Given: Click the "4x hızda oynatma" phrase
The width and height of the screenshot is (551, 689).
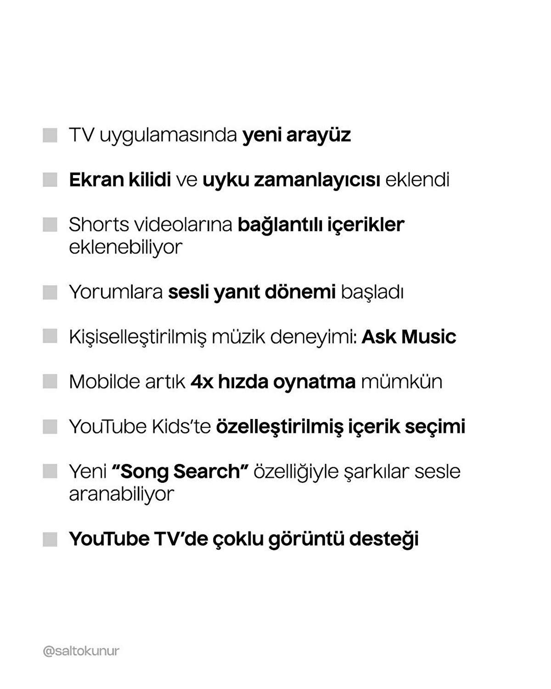Looking at the screenshot, I should click(x=273, y=382).
